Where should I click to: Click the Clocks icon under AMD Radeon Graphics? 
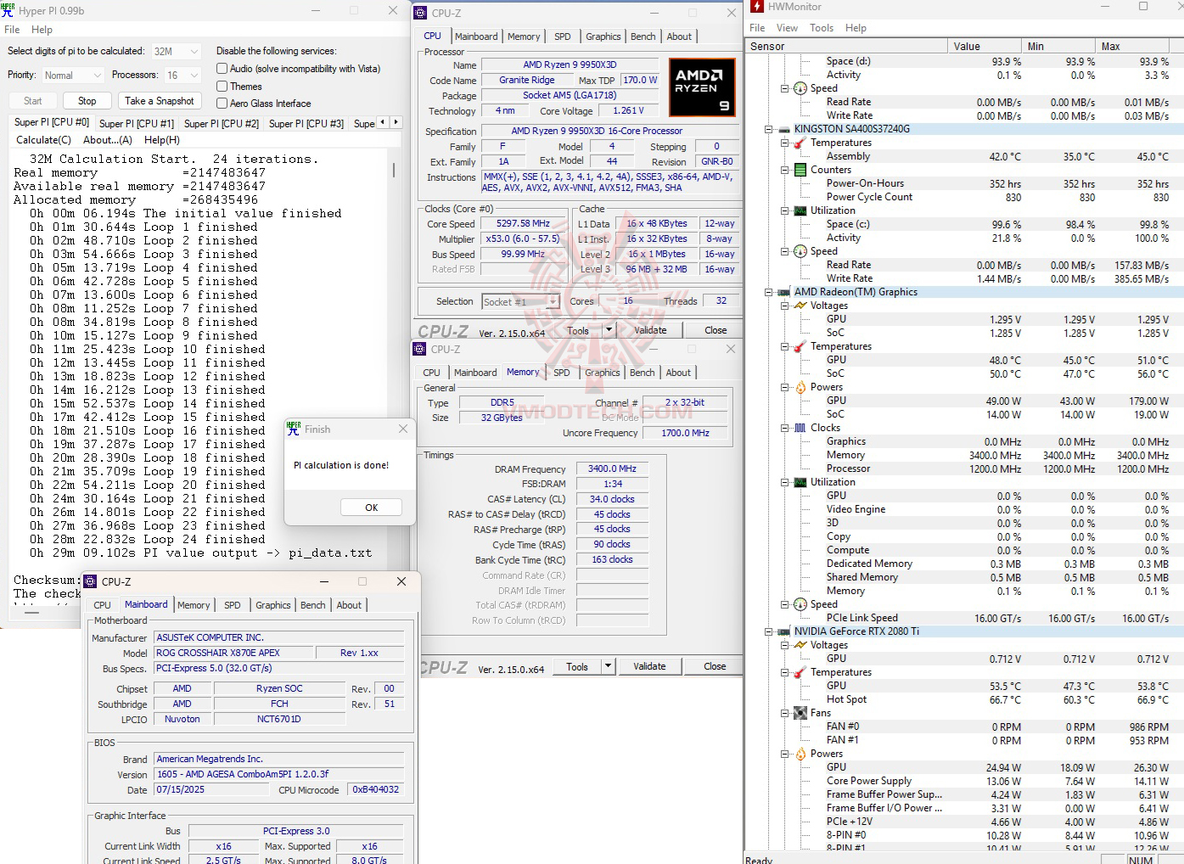(x=799, y=428)
